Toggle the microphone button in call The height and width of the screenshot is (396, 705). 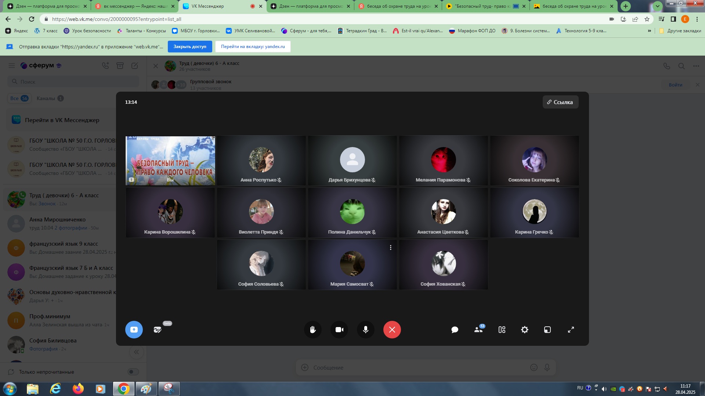[x=366, y=330]
